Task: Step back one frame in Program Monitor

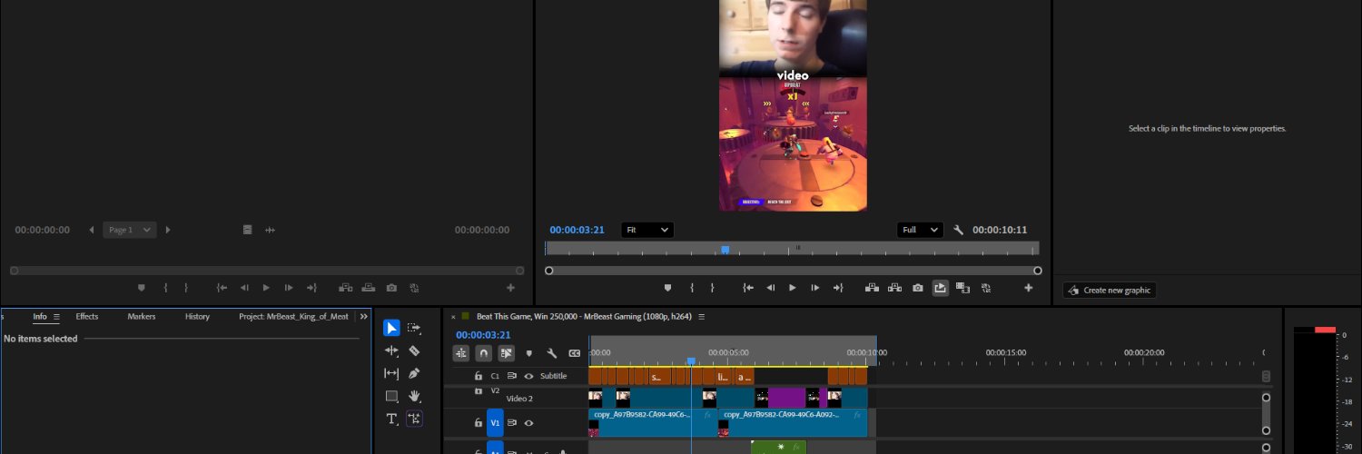Action: coord(770,288)
